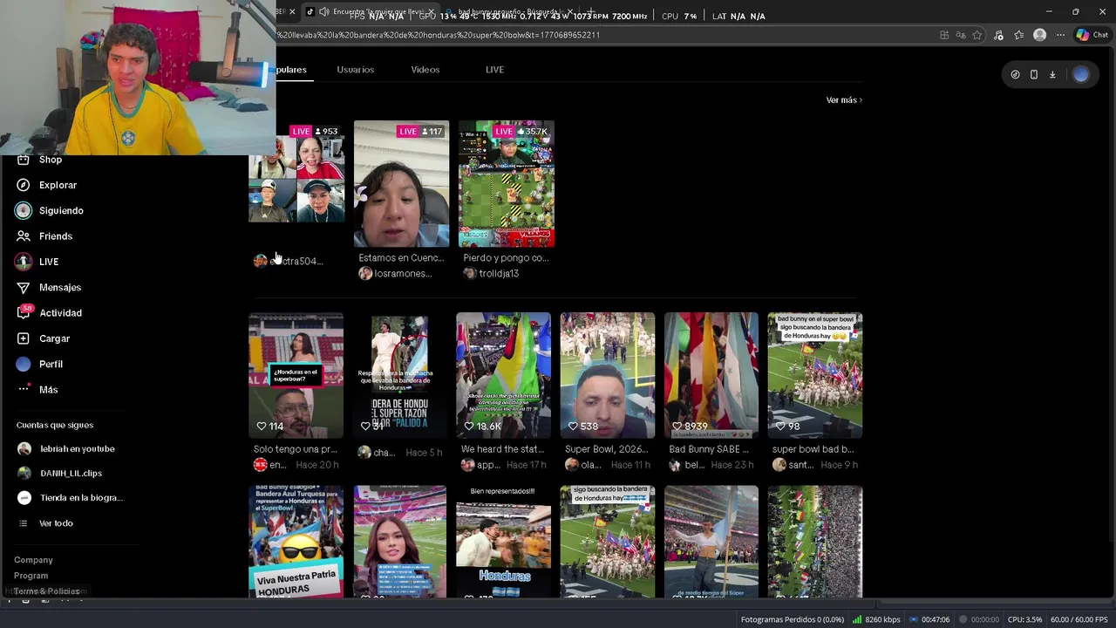Open video 'Solo tengo una pr...' with 114 likes
This screenshot has width=1116, height=628.
click(296, 375)
